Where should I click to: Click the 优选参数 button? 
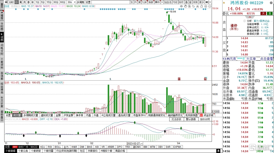click(177, 119)
